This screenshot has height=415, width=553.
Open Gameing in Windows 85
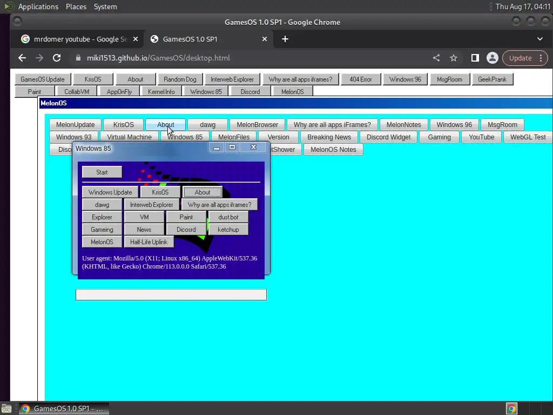coord(102,229)
